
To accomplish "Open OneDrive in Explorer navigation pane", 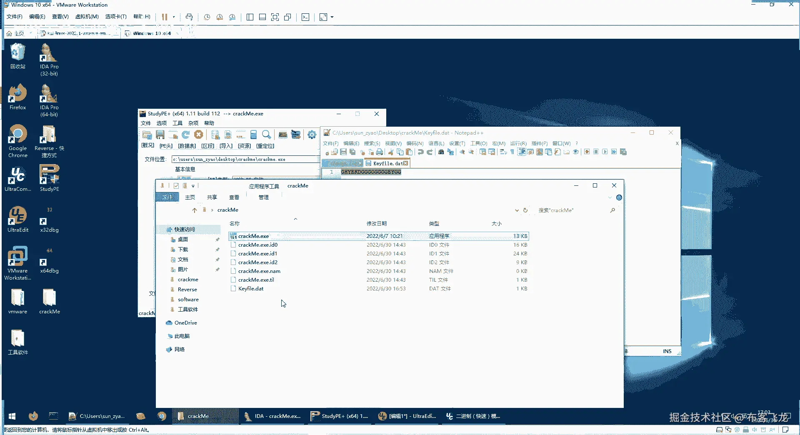I will point(186,323).
